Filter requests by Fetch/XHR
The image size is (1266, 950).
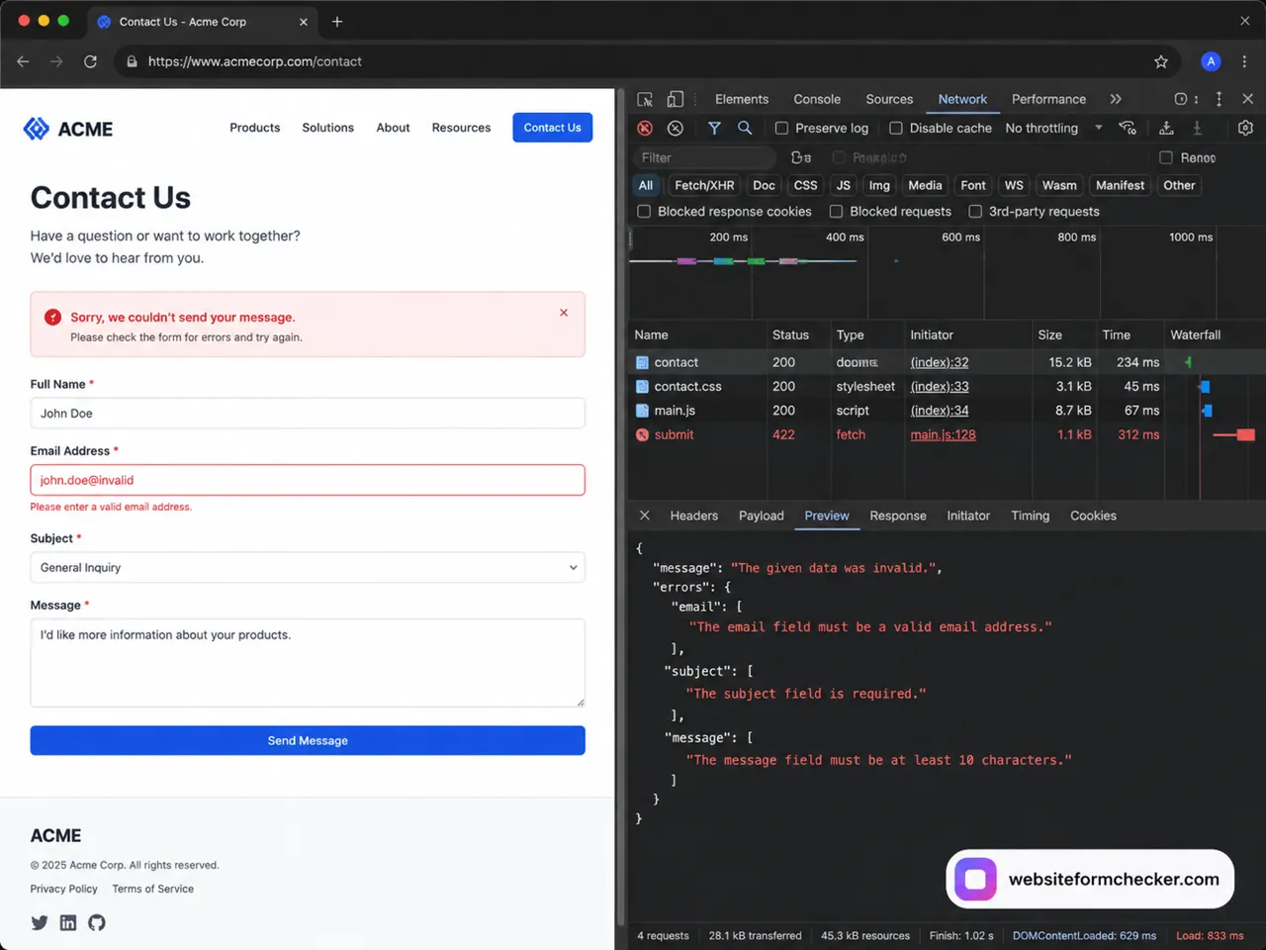704,185
